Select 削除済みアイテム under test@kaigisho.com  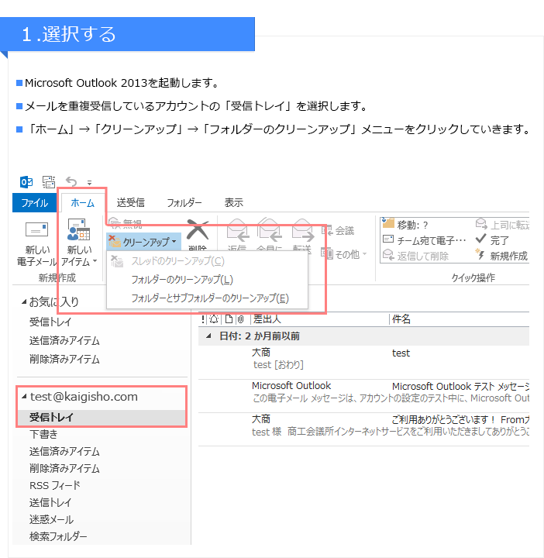click(x=64, y=468)
